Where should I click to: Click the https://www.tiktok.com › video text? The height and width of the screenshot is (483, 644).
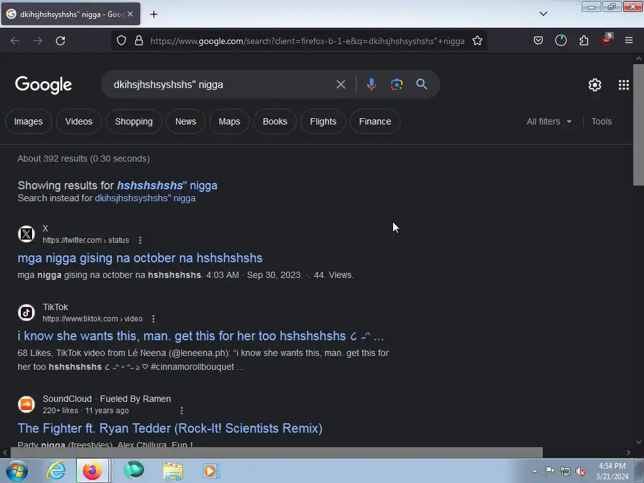[x=93, y=319]
